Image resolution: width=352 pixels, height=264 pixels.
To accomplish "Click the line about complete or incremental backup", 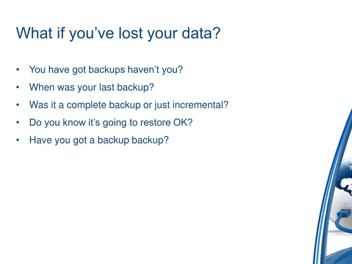I will (x=129, y=105).
